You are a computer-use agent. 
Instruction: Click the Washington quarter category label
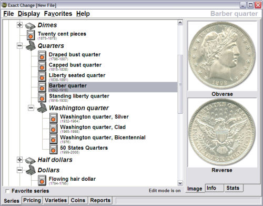click(79, 108)
